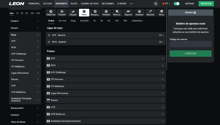Select the Futebol sport icon
This screenshot has height=125, width=220.
tap(62, 13)
